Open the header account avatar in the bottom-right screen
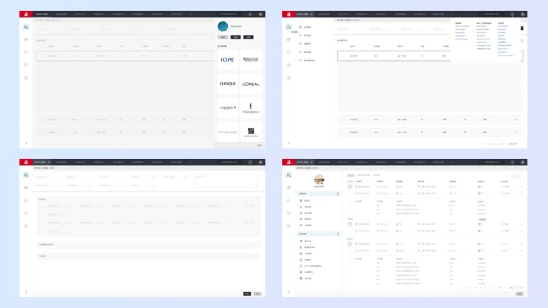This screenshot has width=548, height=308. [523, 162]
